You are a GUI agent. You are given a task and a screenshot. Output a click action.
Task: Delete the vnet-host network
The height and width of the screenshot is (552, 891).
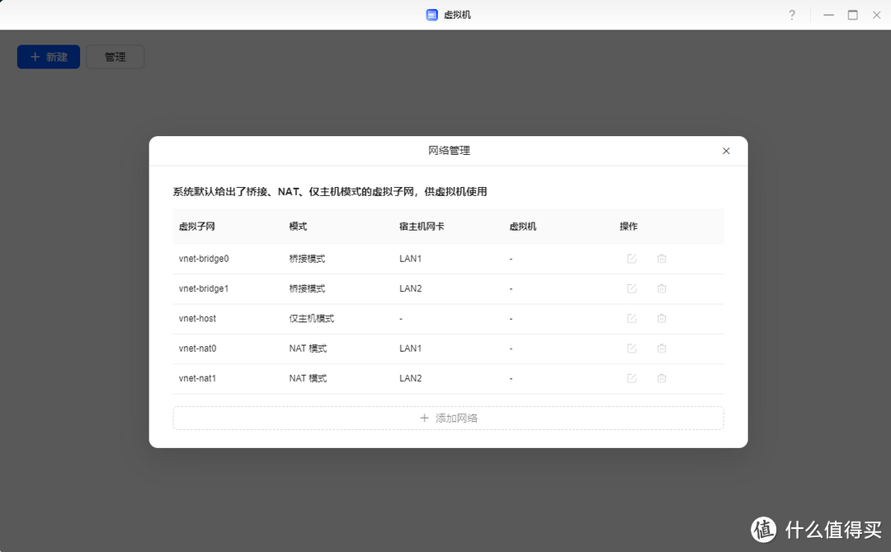(661, 318)
